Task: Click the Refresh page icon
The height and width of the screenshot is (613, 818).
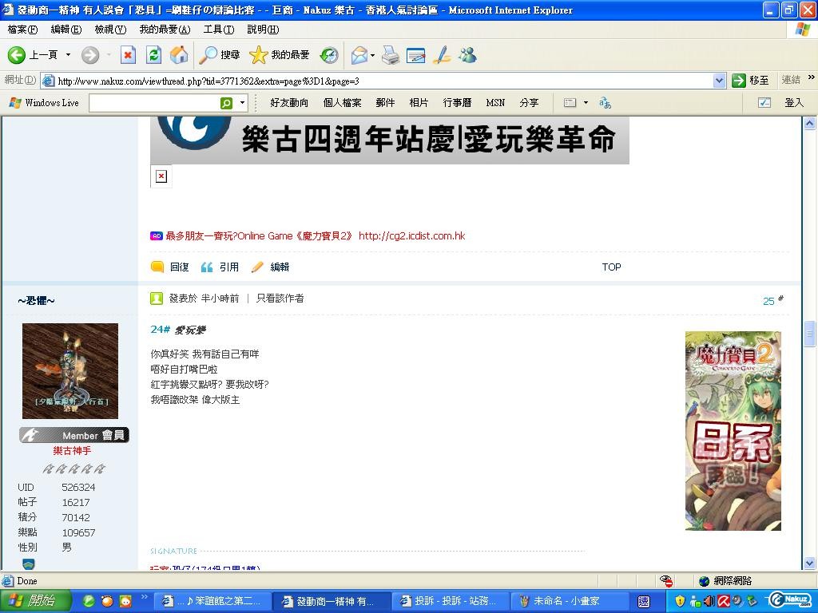Action: [x=154, y=55]
